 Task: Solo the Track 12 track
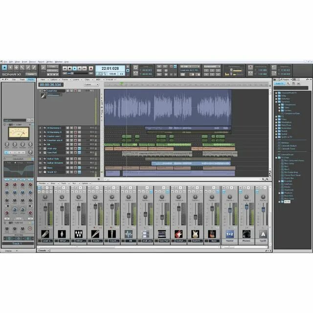tap(71, 172)
